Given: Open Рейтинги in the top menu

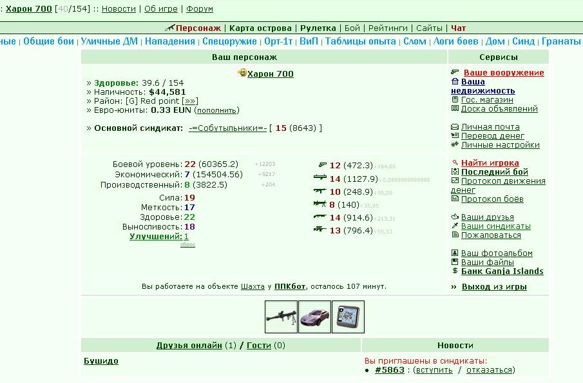Looking at the screenshot, I should click(x=388, y=28).
